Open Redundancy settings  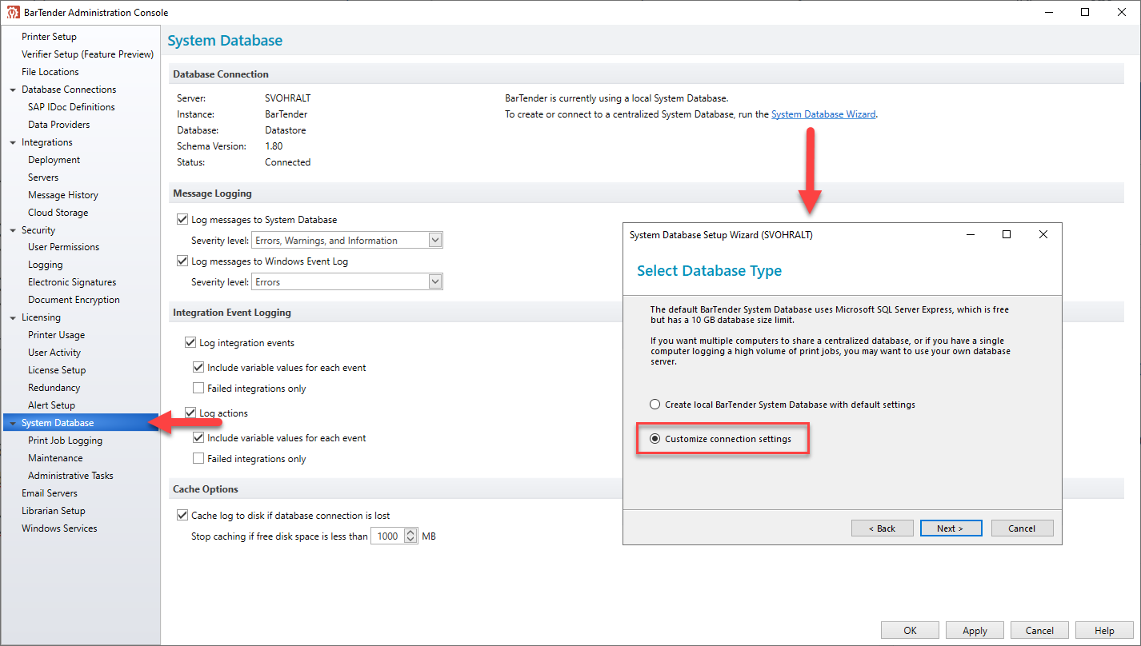pos(54,388)
